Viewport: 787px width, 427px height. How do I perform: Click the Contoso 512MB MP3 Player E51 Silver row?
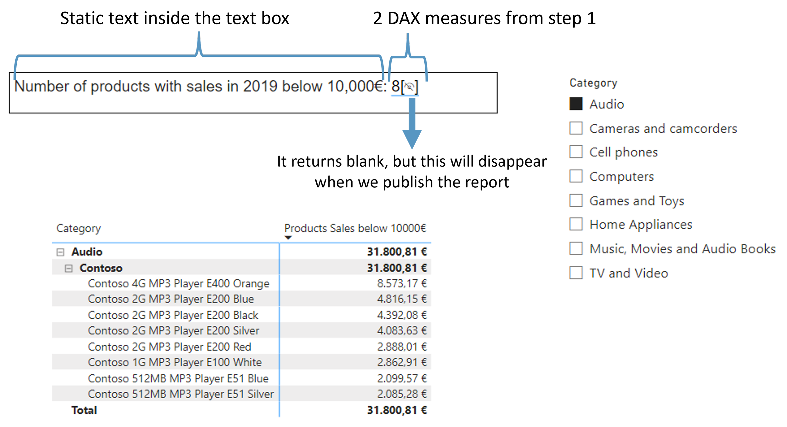pos(181,394)
